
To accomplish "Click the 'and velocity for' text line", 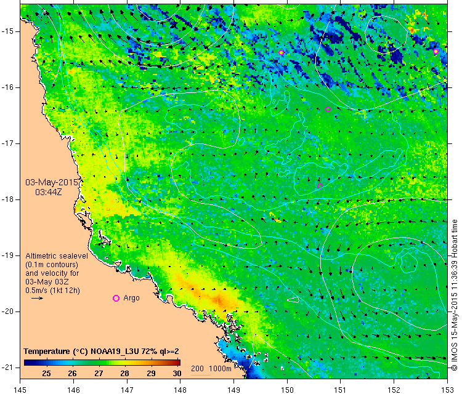I will (52, 273).
